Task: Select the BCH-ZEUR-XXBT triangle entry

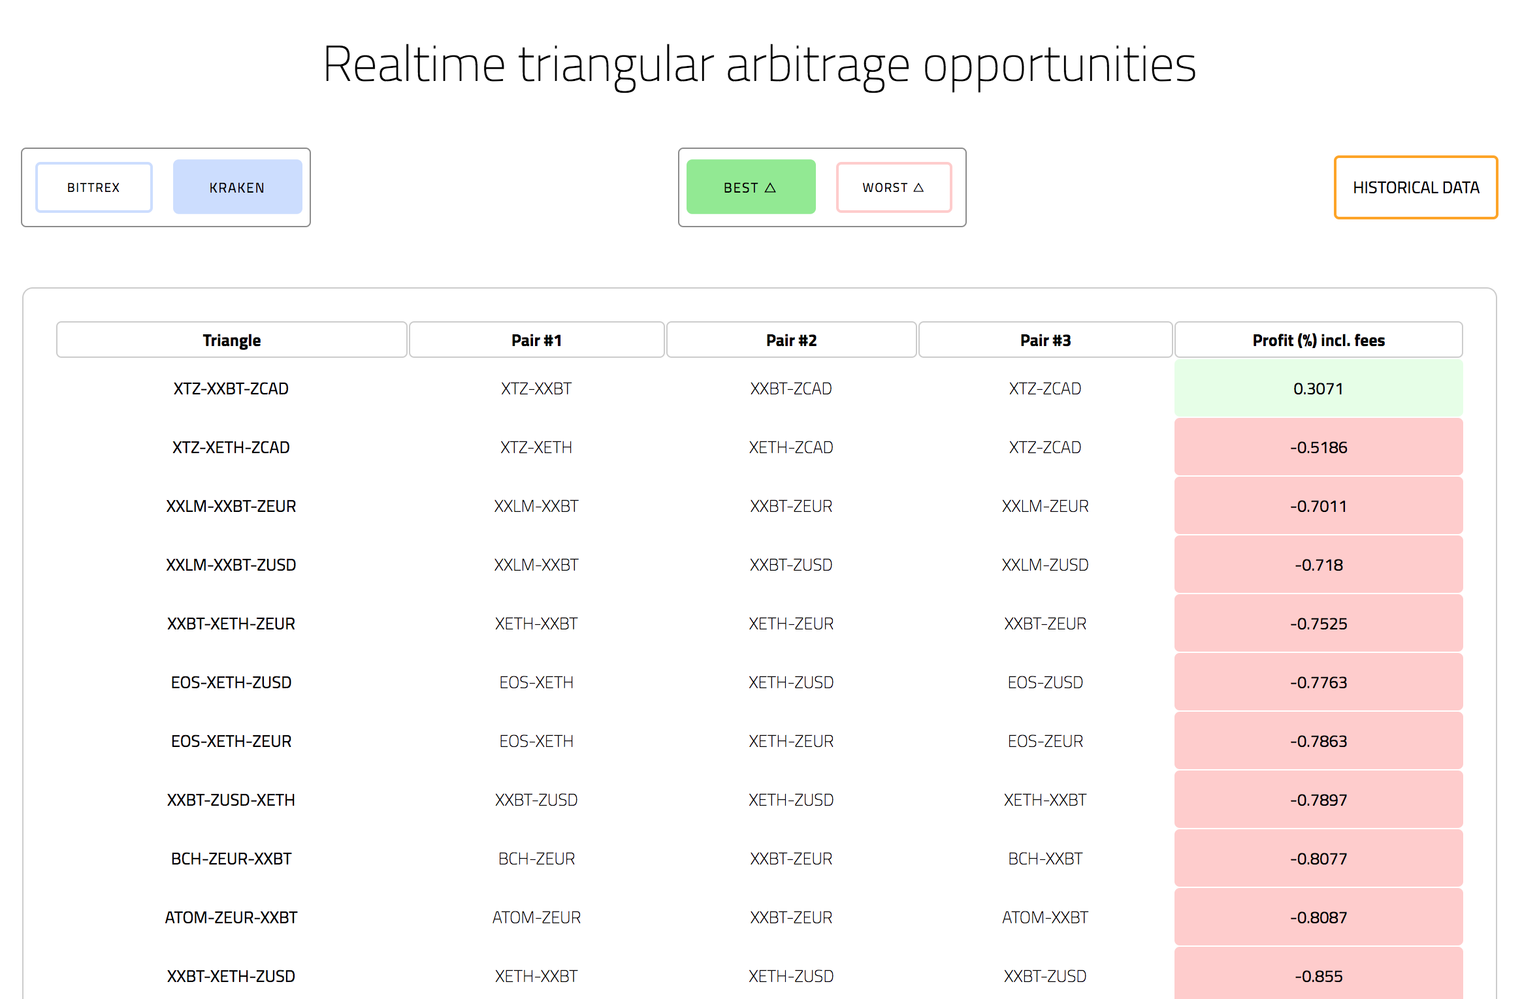Action: (231, 859)
